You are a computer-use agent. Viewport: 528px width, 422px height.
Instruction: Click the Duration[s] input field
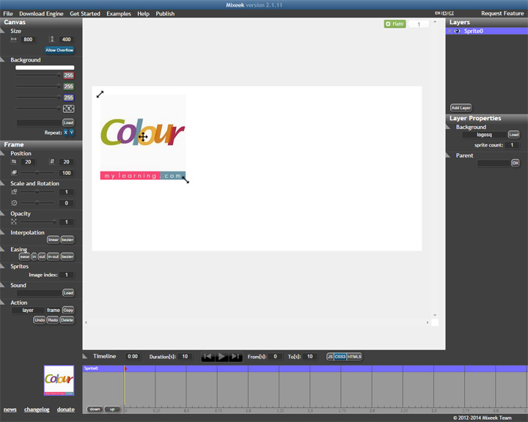pyautogui.click(x=185, y=356)
